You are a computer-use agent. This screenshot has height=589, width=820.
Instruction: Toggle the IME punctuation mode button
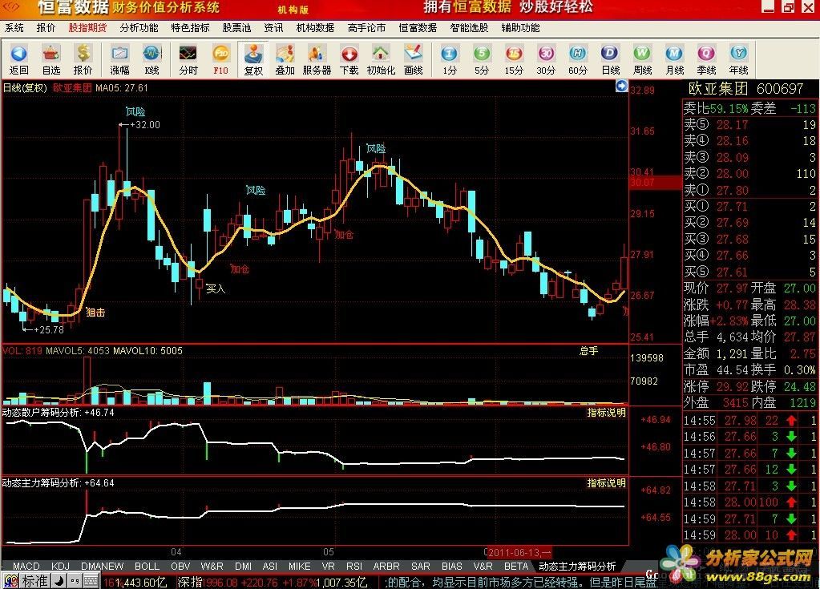(75, 581)
